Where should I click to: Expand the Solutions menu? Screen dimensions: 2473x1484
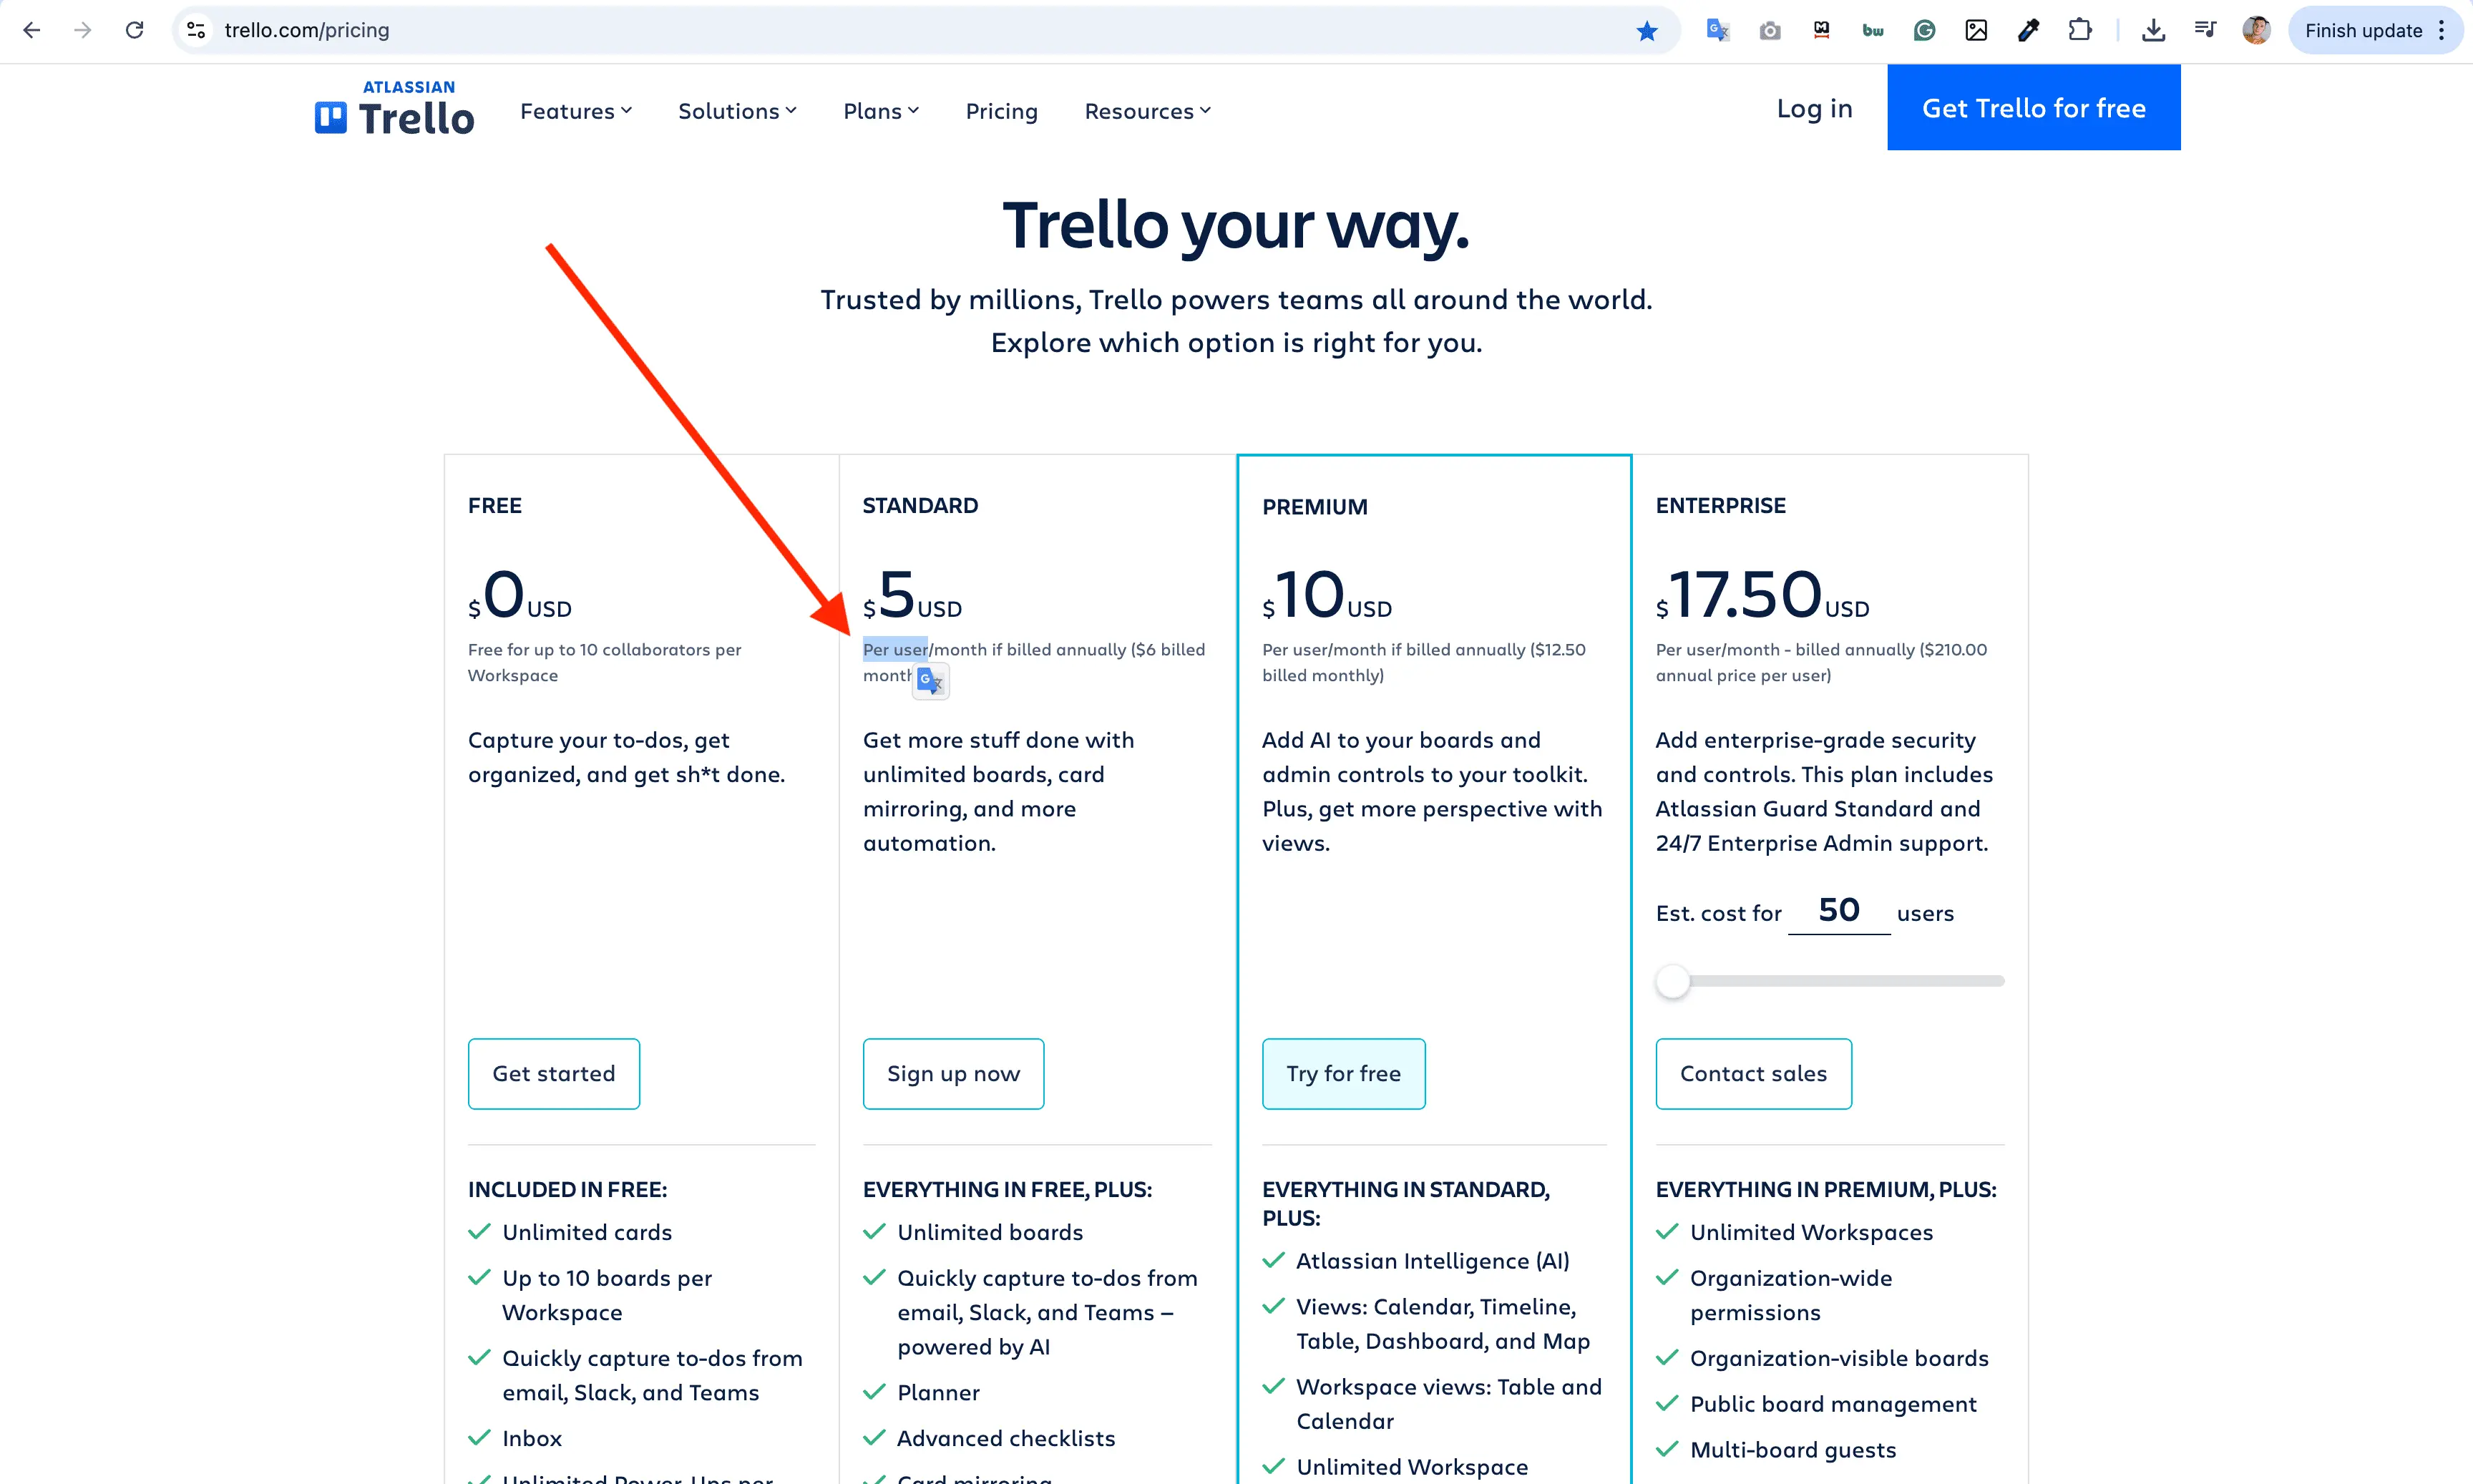737,111
